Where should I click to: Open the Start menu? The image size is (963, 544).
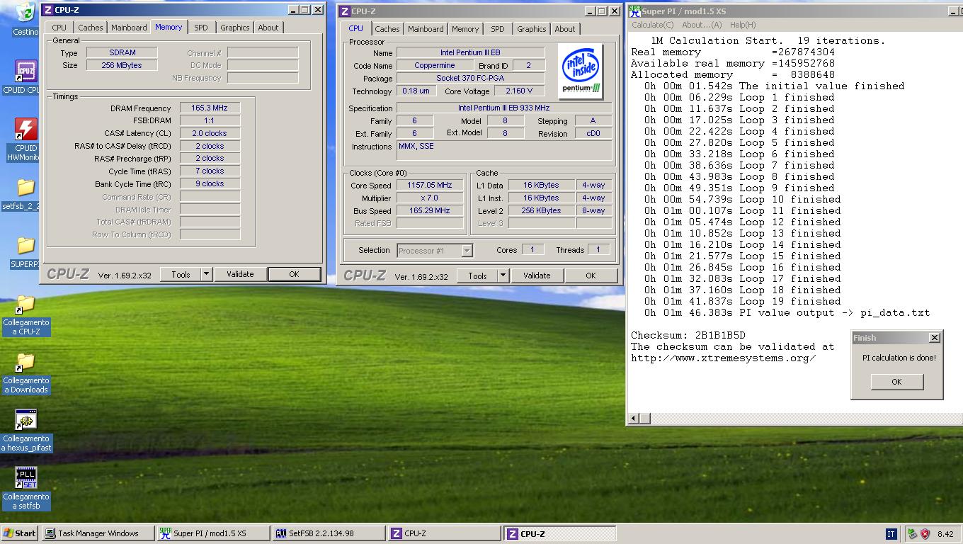19,533
